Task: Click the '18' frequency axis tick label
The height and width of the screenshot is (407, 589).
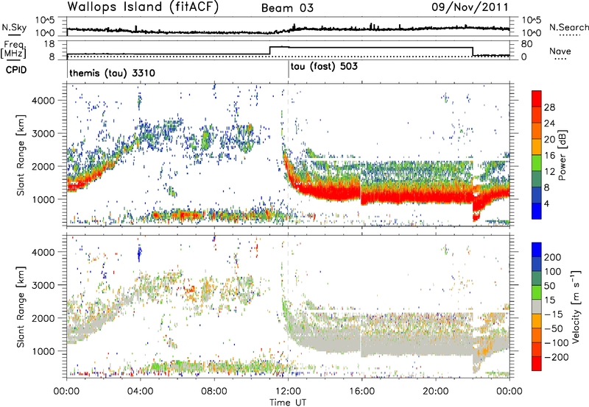Action: point(49,44)
